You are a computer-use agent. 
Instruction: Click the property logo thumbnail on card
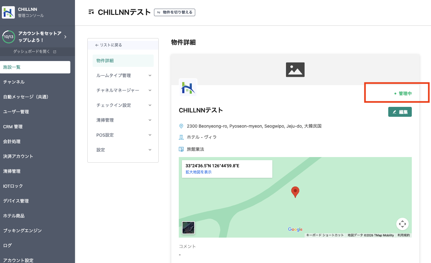coord(188,87)
